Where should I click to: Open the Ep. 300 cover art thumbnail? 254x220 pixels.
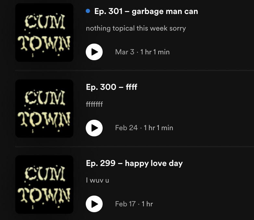(44, 108)
